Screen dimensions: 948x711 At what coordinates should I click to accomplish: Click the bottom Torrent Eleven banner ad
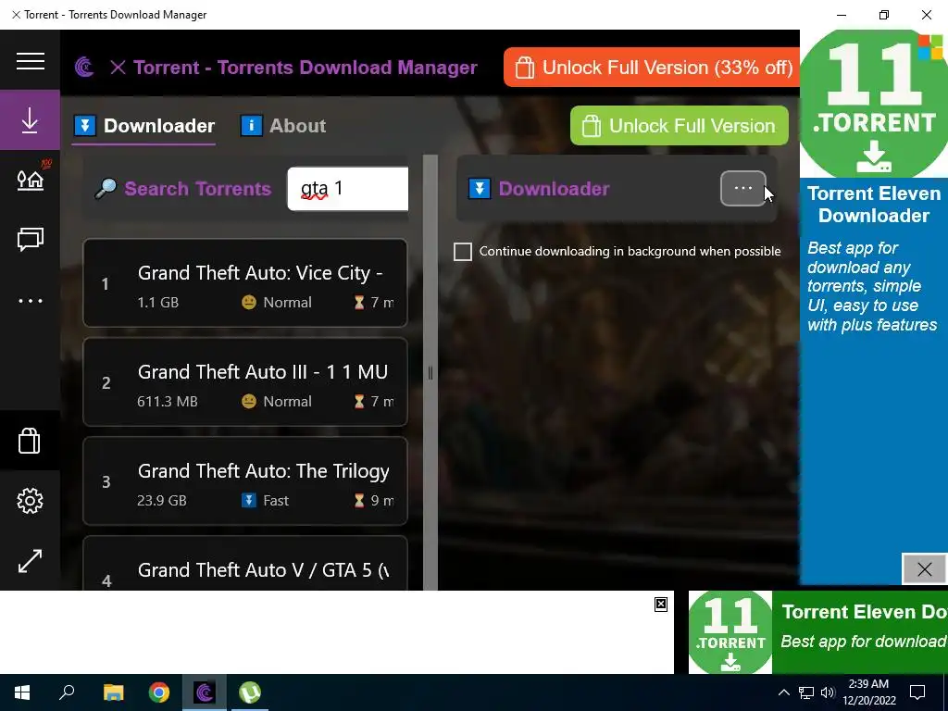tap(818, 631)
